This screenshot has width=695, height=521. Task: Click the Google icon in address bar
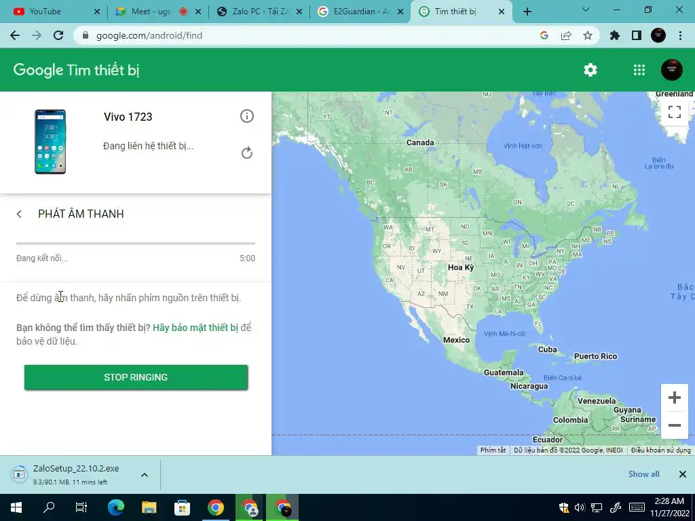544,35
